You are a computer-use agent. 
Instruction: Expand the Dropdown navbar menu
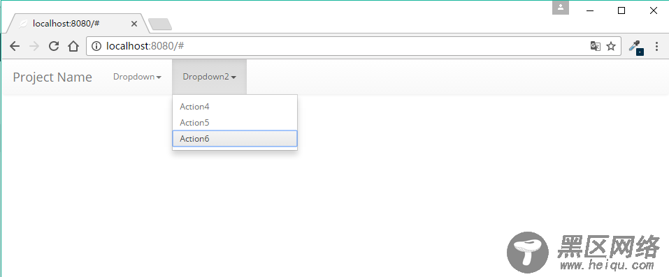(x=137, y=77)
